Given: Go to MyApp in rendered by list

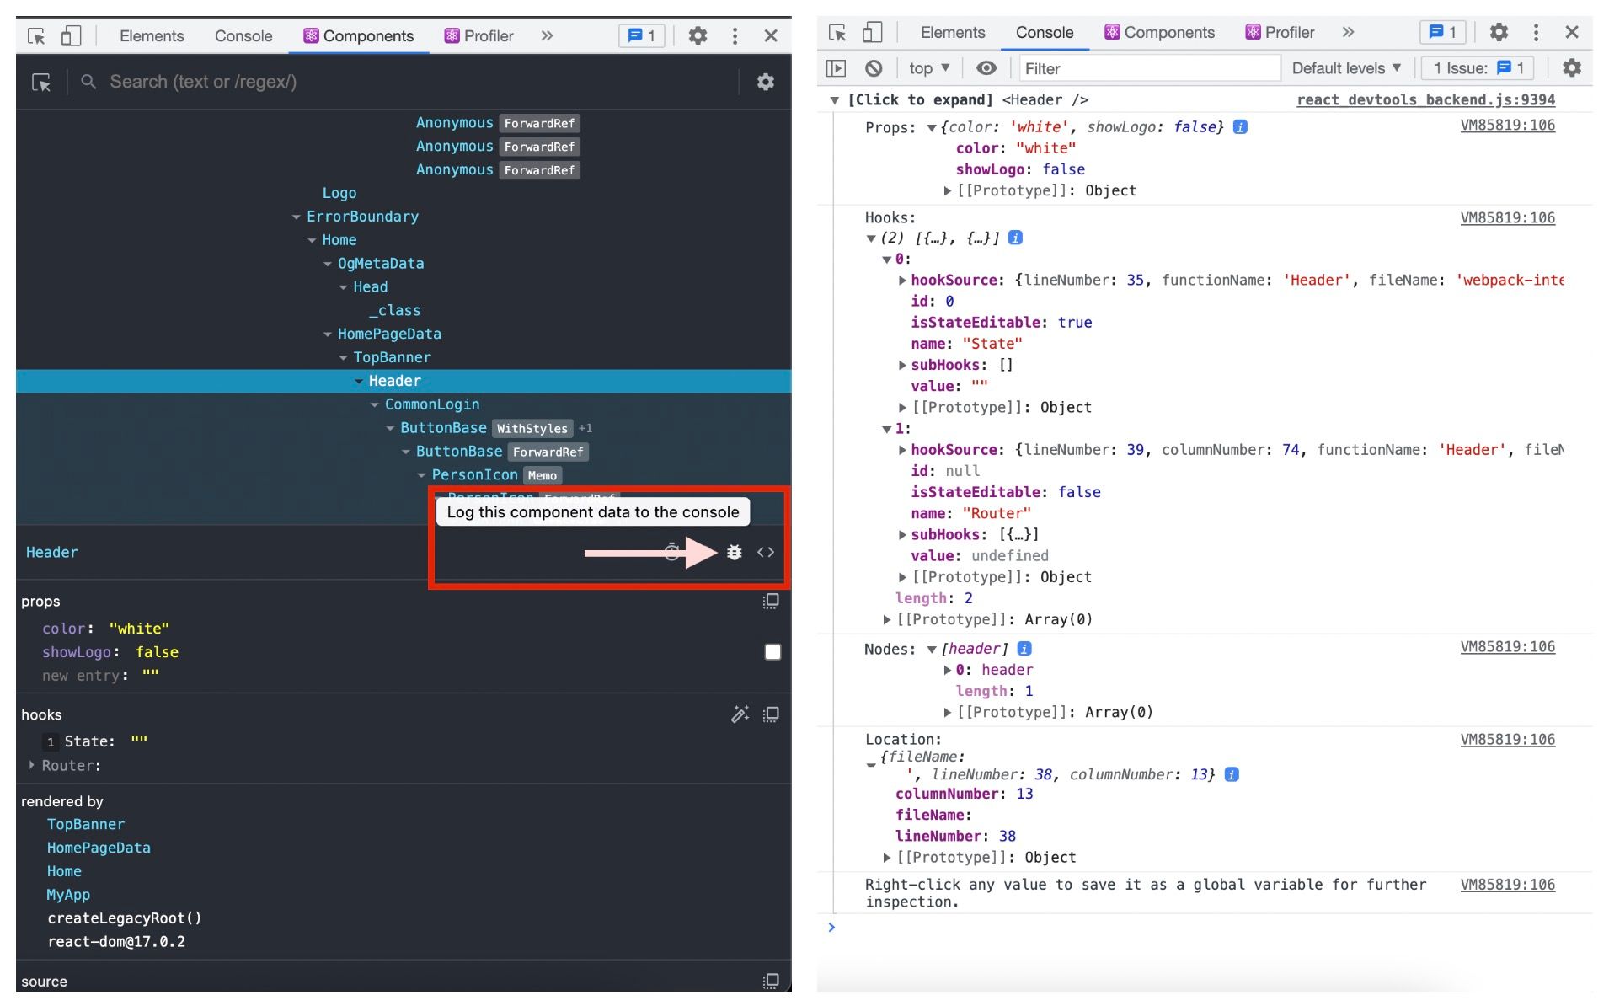Looking at the screenshot, I should tap(68, 895).
